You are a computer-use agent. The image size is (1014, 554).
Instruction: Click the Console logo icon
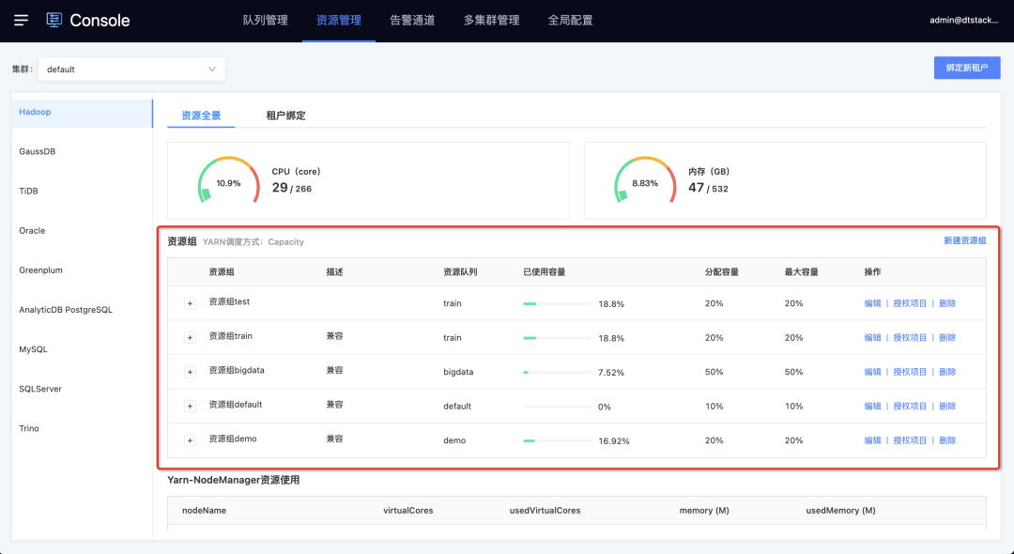(x=54, y=20)
